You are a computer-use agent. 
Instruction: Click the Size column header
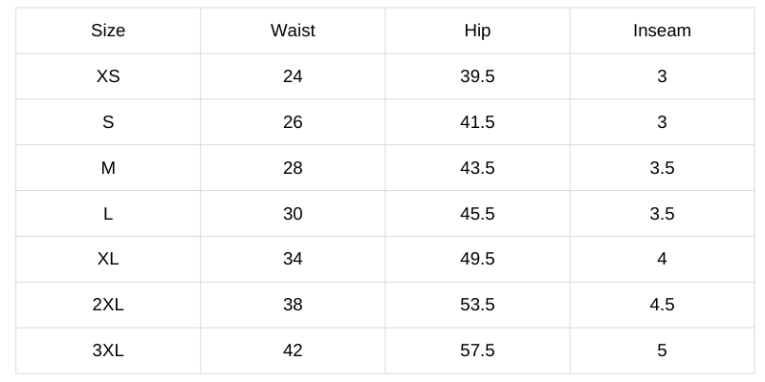point(108,31)
